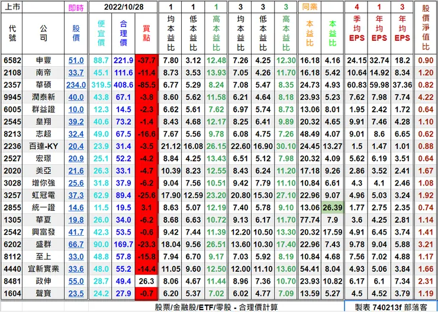Select the 買點 value 3.1 for 統一證
Image resolution: width=438 pixels, height=312 pixels.
146,208
